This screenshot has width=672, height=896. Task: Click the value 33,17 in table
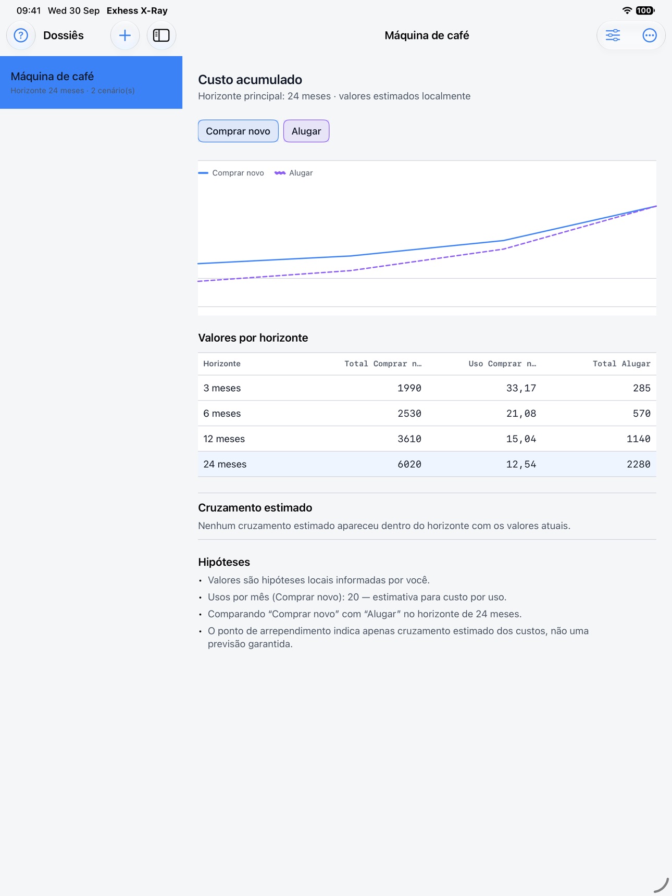pyautogui.click(x=521, y=388)
